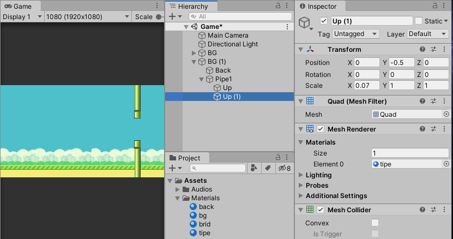Open the Tag Untagged dropdown
453x239 pixels.
click(x=355, y=34)
